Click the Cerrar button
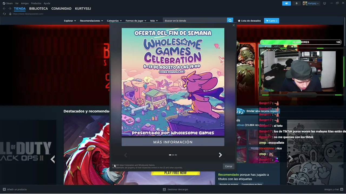The image size is (346, 194). [229, 166]
